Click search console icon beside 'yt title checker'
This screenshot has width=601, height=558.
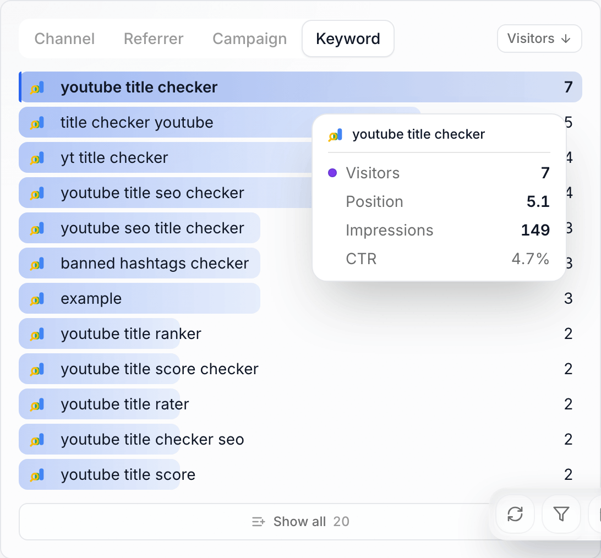[x=37, y=158]
